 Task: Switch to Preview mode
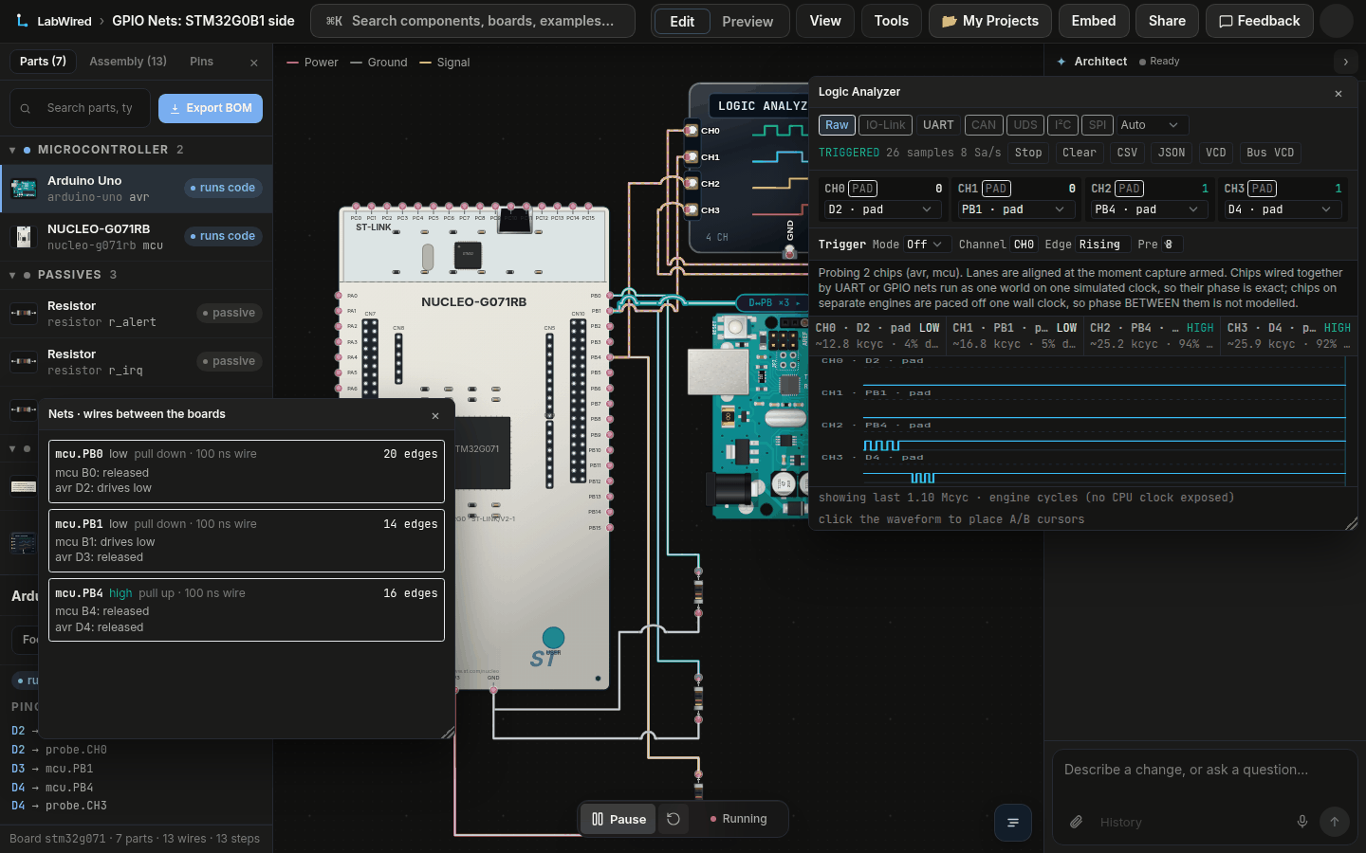tap(748, 21)
